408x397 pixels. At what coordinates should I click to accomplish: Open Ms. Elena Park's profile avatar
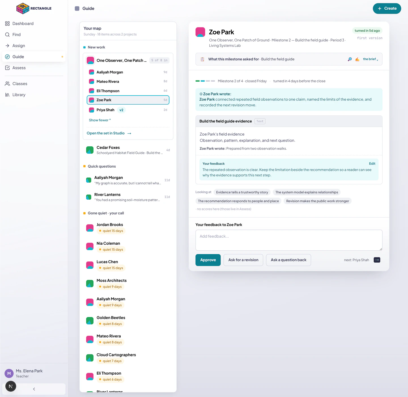(x=9, y=373)
